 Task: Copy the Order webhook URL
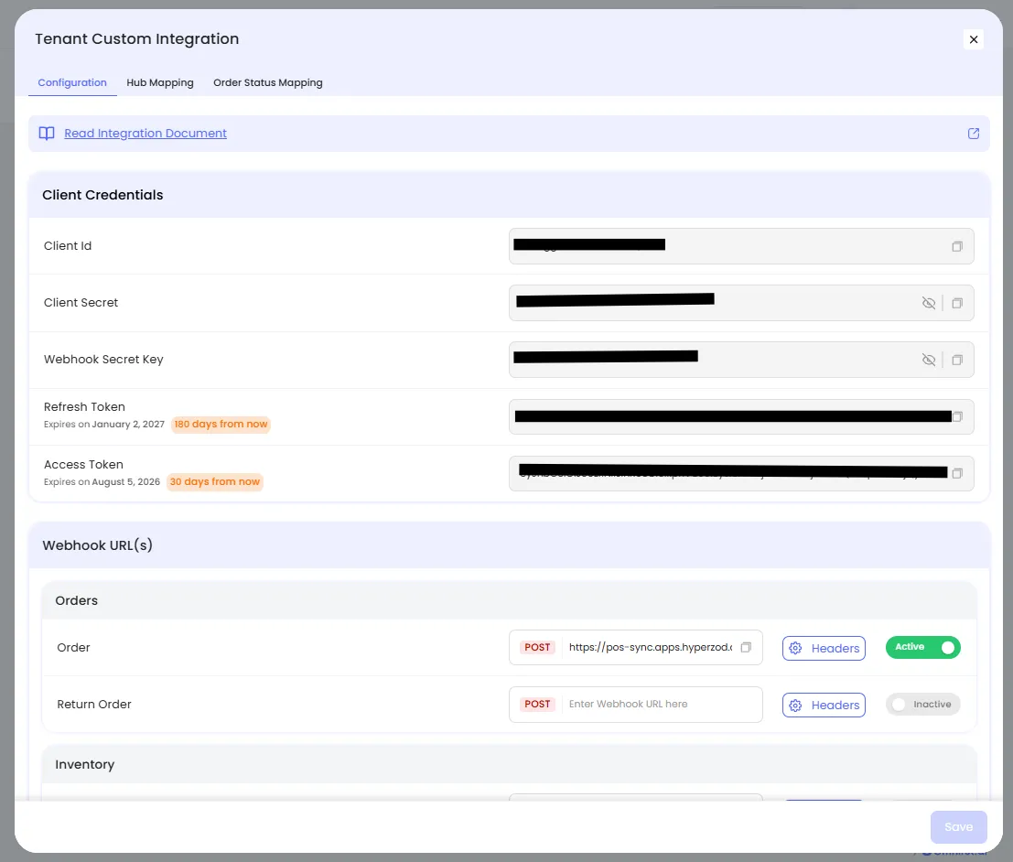click(746, 648)
